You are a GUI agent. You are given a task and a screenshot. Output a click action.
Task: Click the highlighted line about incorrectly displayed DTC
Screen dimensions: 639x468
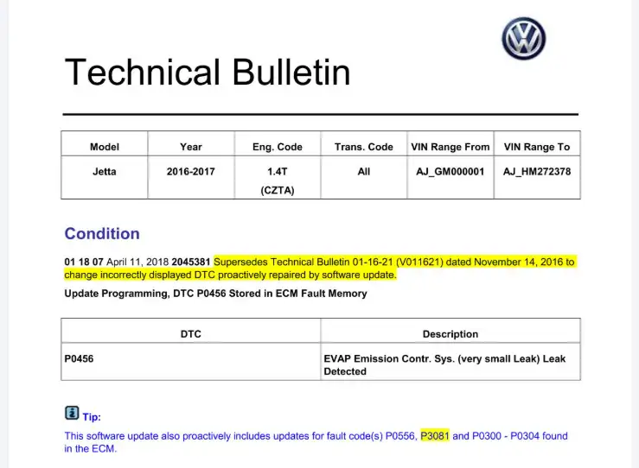coord(230,275)
